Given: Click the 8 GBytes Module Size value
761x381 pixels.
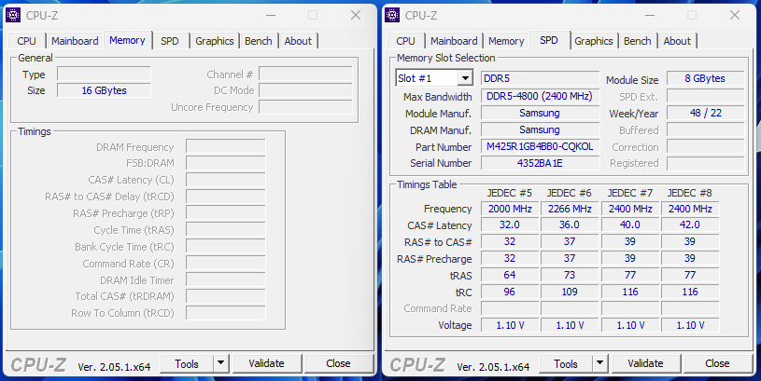Looking at the screenshot, I should click(x=705, y=78).
